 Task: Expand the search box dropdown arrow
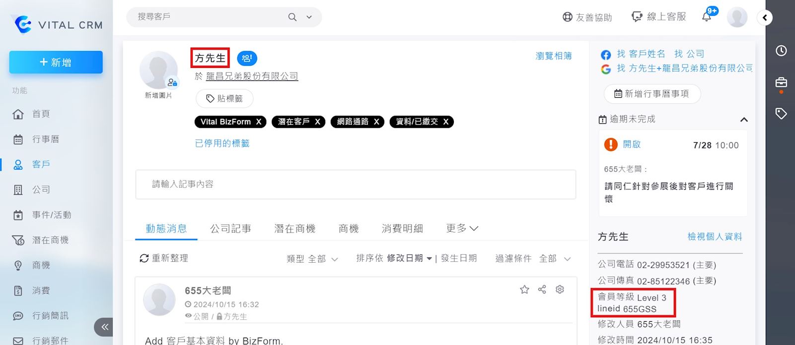(309, 17)
